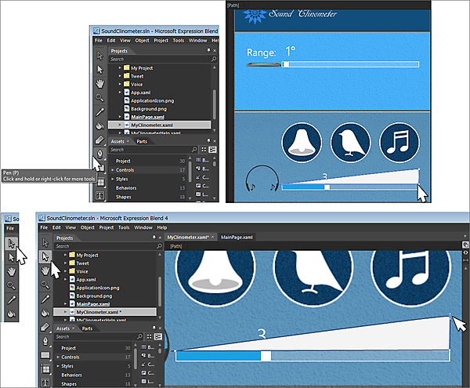
Task: Expand the Styles category in upper Assets panel
Action: [110, 179]
